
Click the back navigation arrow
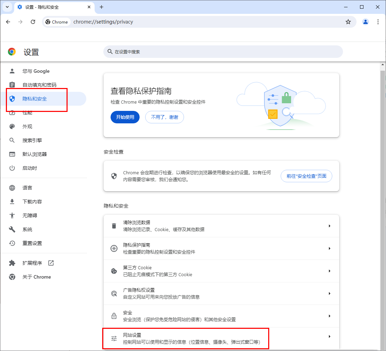pyautogui.click(x=8, y=22)
